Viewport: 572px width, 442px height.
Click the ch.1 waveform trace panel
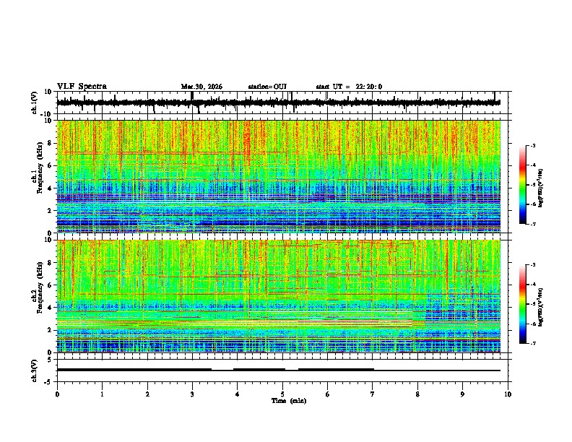282,103
